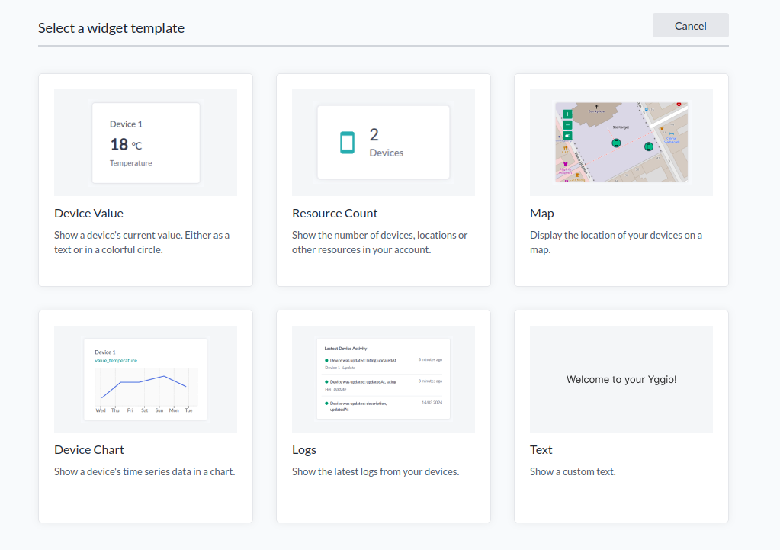Cancel the widget template selection
Screen dimensions: 780x550
[691, 25]
